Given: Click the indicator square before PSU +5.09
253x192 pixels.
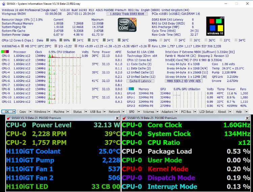Looking at the screenshot, I should pyautogui.click(x=76, y=46).
